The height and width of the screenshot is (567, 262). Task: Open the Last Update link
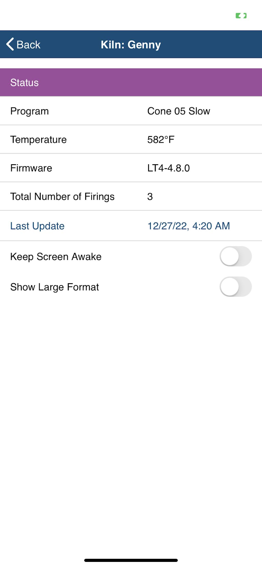[37, 226]
